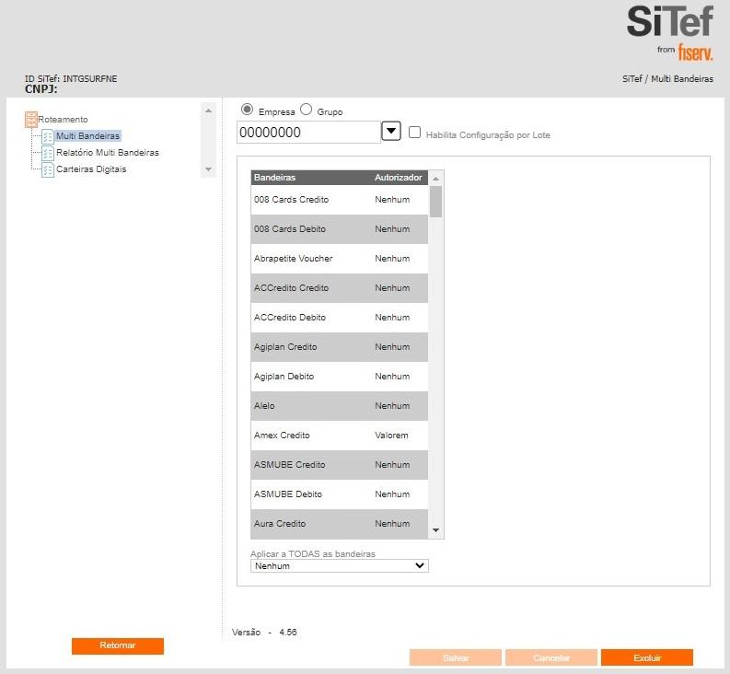Viewport: 730px width, 674px height.
Task: Open Carteiras Digitais menu item
Action: click(91, 169)
